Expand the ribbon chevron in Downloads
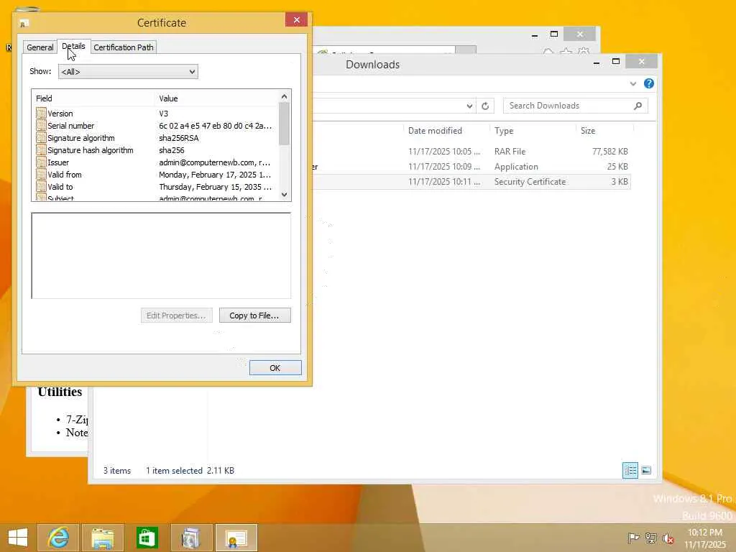Image resolution: width=736 pixels, height=552 pixels. [x=632, y=83]
